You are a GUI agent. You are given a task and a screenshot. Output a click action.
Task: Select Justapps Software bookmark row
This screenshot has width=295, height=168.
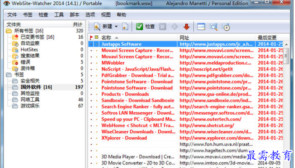pos(186,44)
